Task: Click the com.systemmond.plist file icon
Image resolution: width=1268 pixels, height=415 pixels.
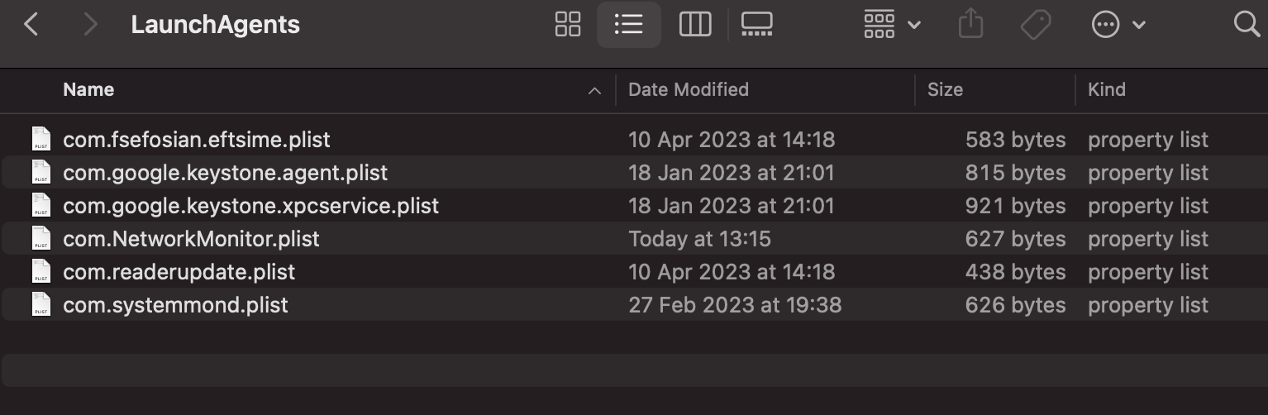Action: click(41, 305)
